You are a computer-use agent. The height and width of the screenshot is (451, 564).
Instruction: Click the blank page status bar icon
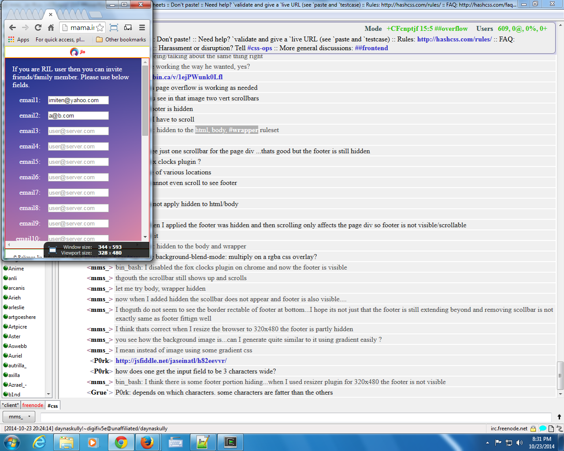(551, 428)
